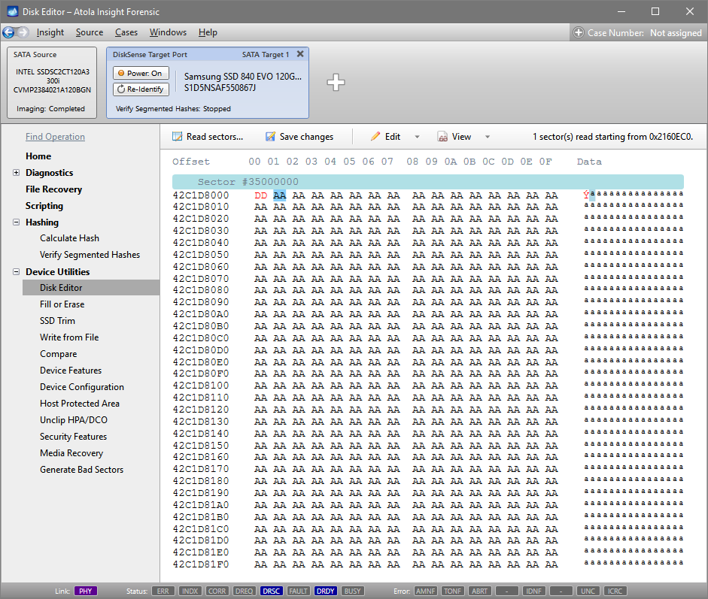Select the highlighted AA byte in the first row
Image resolution: width=708 pixels, height=599 pixels.
tap(279, 195)
